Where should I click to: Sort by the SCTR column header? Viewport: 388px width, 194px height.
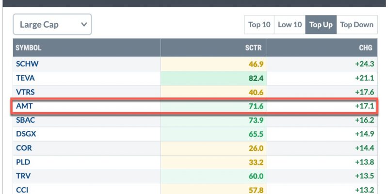pyautogui.click(x=253, y=48)
